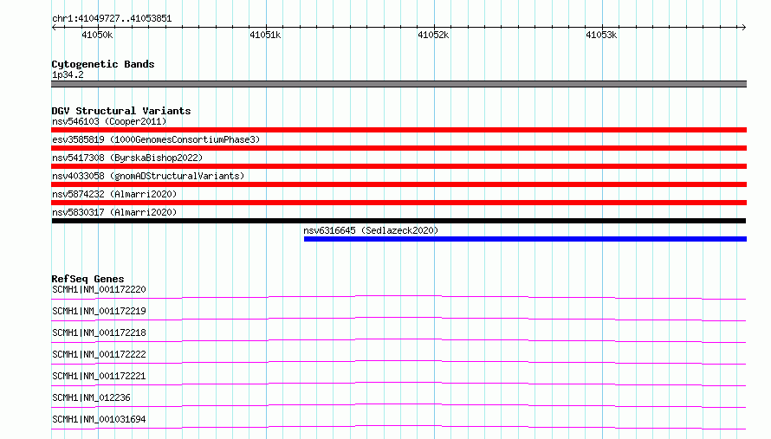Click the magenta line for SCMH1|NM_001172218
Screen dimensions: 771x439
point(398,340)
